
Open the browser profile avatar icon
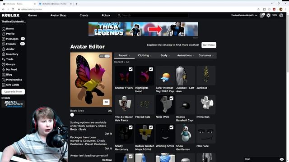point(281,9)
